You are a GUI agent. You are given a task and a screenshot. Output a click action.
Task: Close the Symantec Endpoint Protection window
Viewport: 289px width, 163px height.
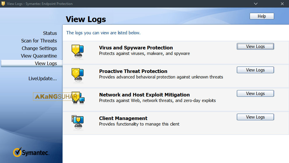[282, 4]
